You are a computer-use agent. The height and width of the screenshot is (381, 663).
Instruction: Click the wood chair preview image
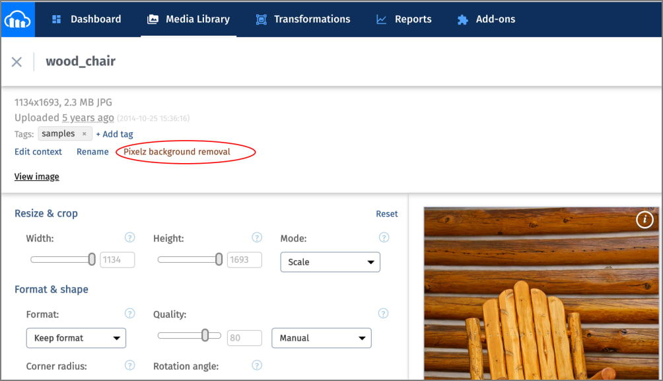pyautogui.click(x=541, y=293)
